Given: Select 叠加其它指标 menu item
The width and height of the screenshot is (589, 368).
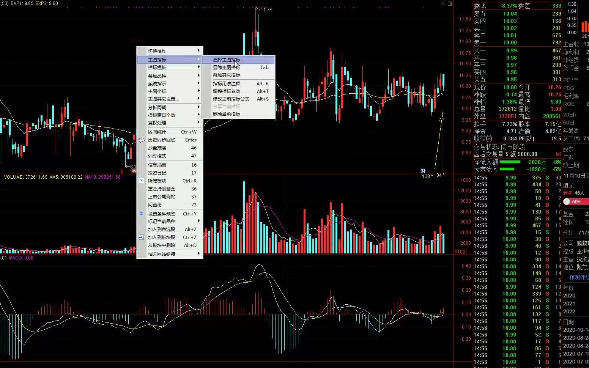Looking at the screenshot, I should 238,75.
